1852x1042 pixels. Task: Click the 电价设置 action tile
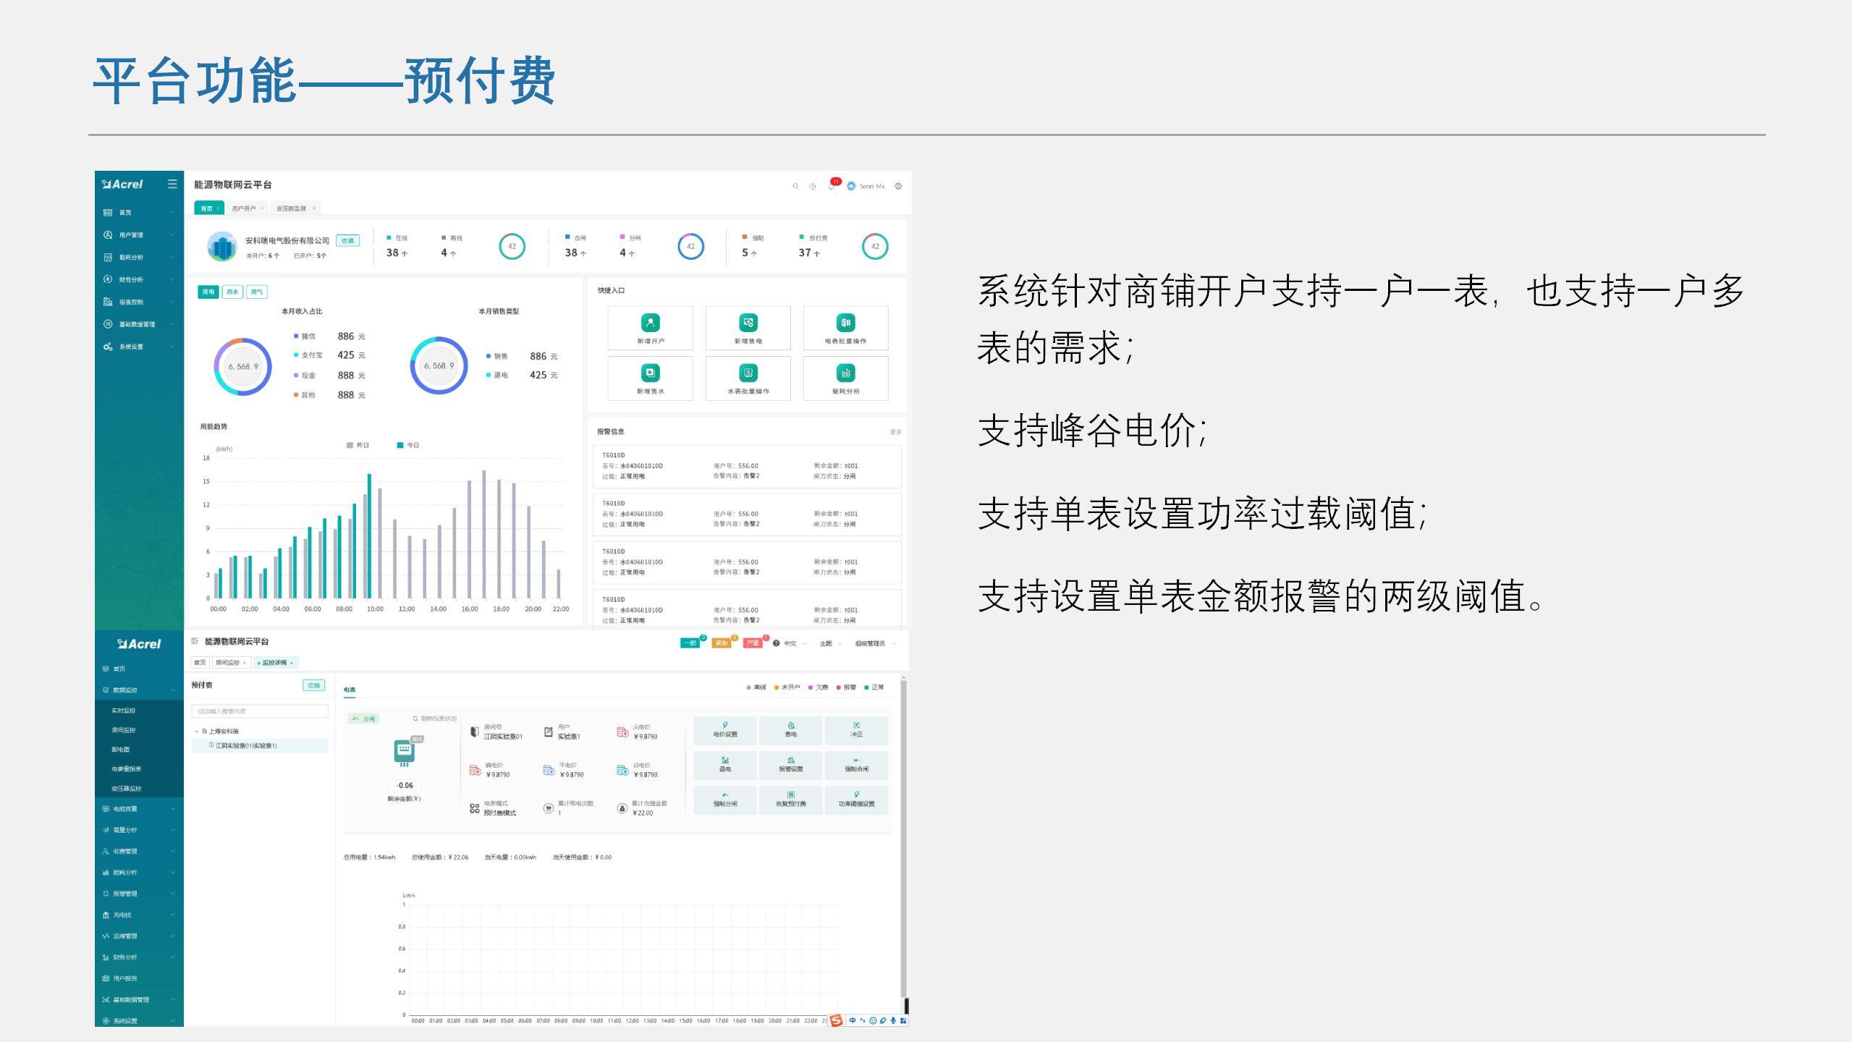724,730
